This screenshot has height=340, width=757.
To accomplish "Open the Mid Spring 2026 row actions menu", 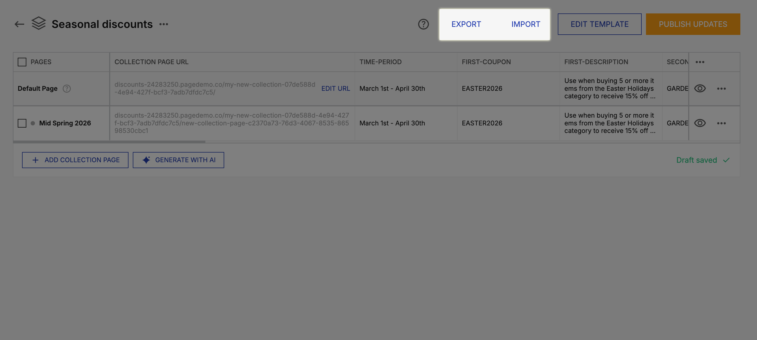I will [722, 123].
